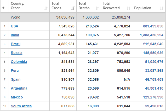The image size is (166, 111).
Task: Select India total deaths 100,875
Action: point(92,35)
